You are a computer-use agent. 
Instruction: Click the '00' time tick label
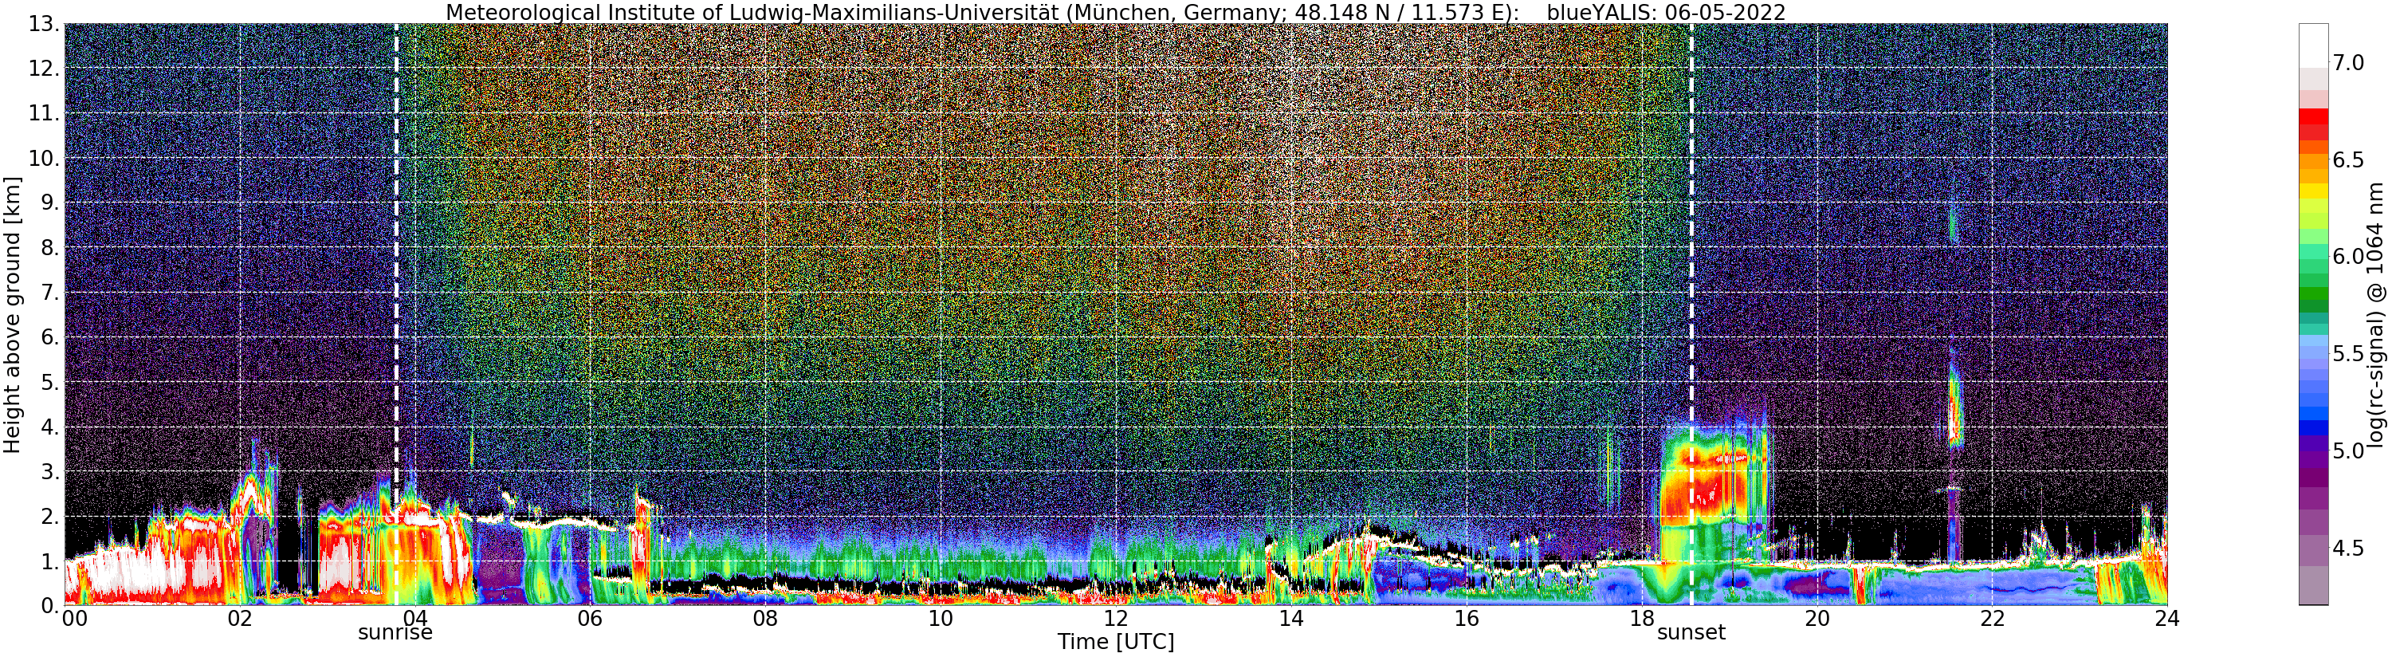pyautogui.click(x=73, y=619)
